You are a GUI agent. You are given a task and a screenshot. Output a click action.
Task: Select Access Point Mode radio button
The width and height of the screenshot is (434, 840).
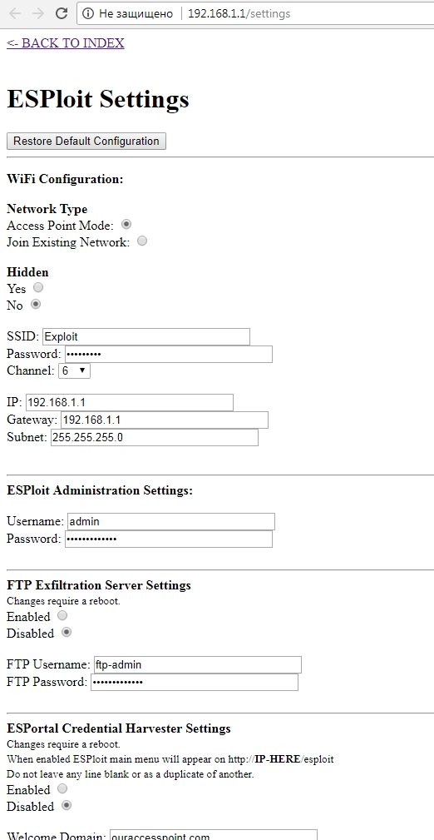[127, 225]
